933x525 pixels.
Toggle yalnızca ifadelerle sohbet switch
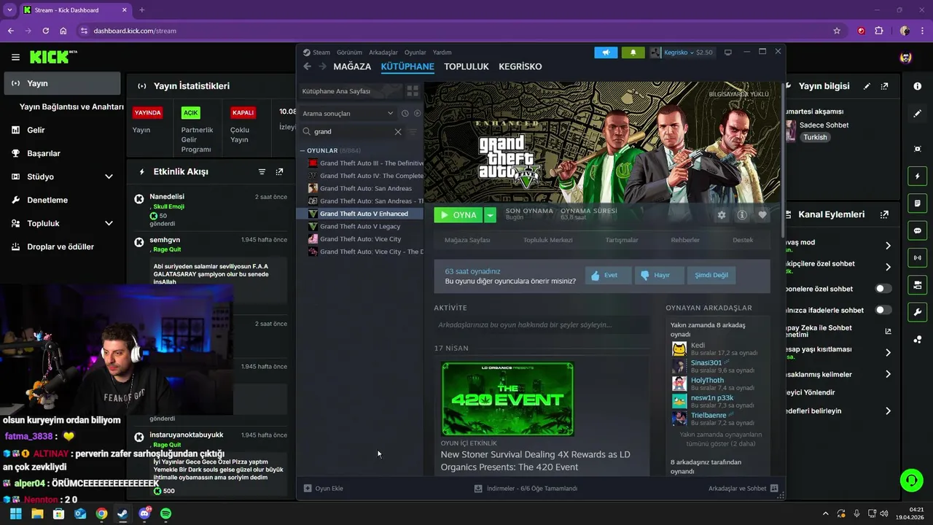[x=883, y=310]
